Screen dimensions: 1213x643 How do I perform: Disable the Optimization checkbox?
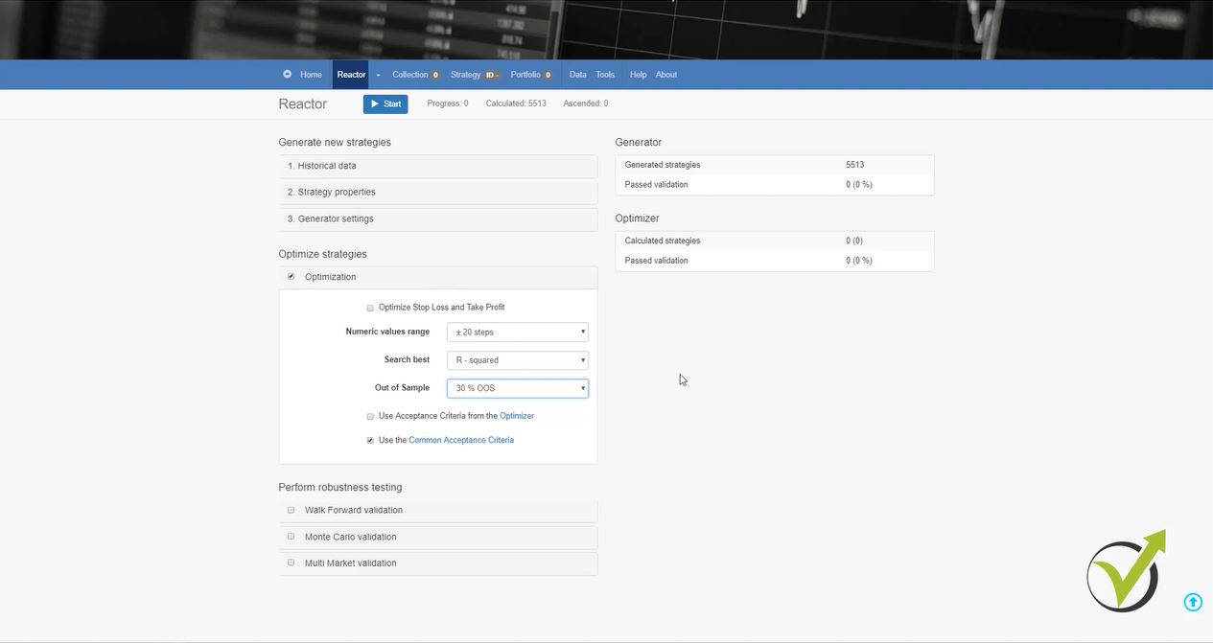[x=291, y=276]
